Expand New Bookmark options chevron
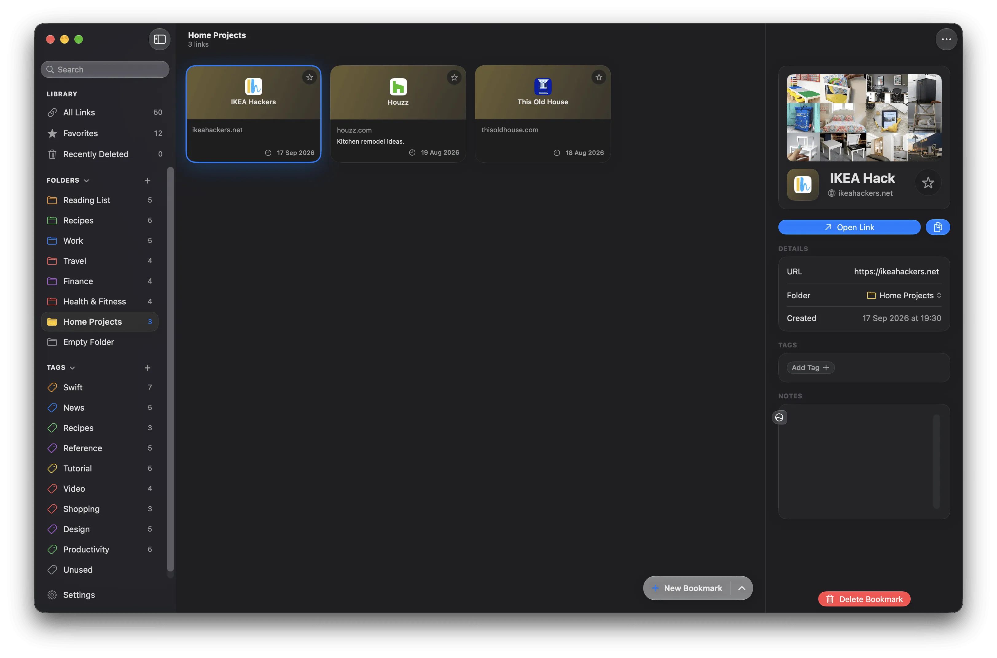Viewport: 997px width, 658px height. click(x=742, y=588)
